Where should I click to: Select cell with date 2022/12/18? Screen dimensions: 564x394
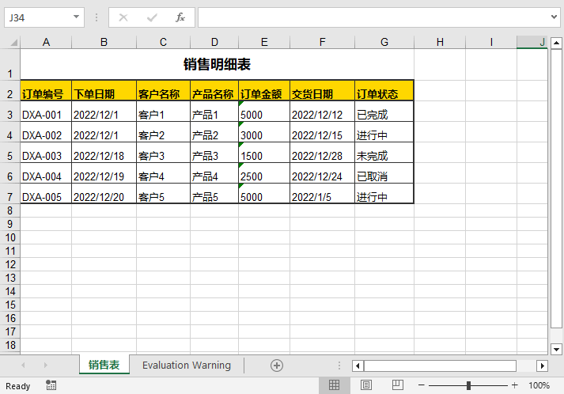[104, 152]
